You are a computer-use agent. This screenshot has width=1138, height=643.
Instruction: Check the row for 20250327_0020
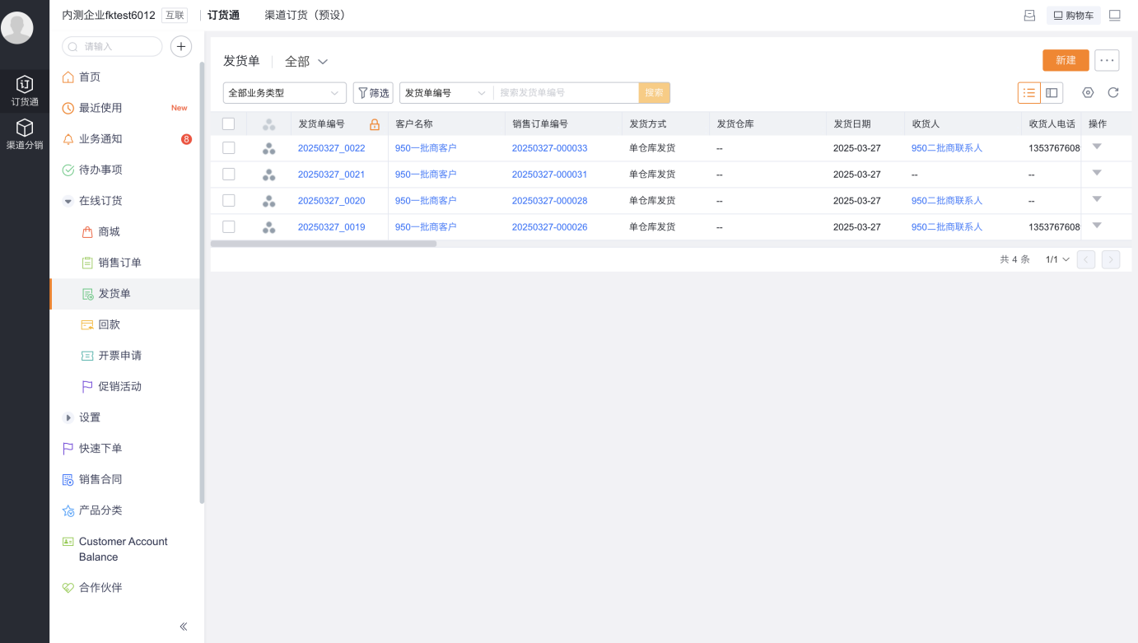229,201
